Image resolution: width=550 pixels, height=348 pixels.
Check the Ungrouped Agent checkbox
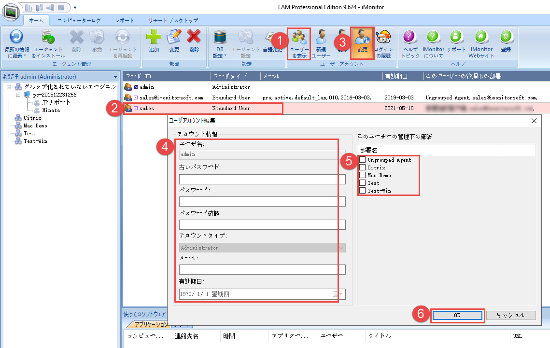click(362, 160)
